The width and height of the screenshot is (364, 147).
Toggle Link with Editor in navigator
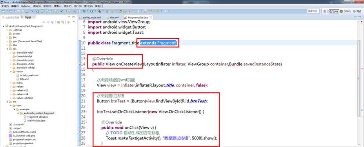(62, 22)
